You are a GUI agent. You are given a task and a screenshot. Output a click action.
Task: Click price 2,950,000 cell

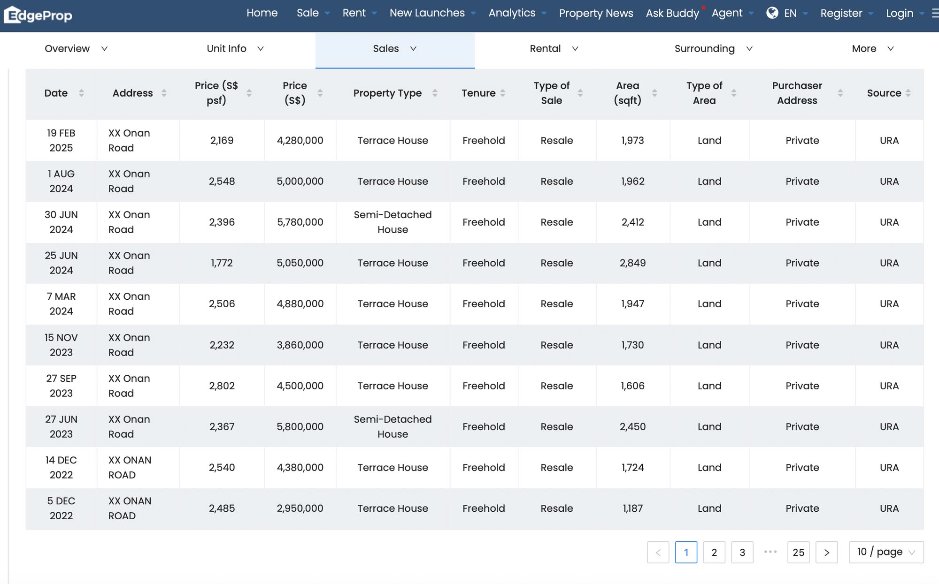pyautogui.click(x=300, y=508)
